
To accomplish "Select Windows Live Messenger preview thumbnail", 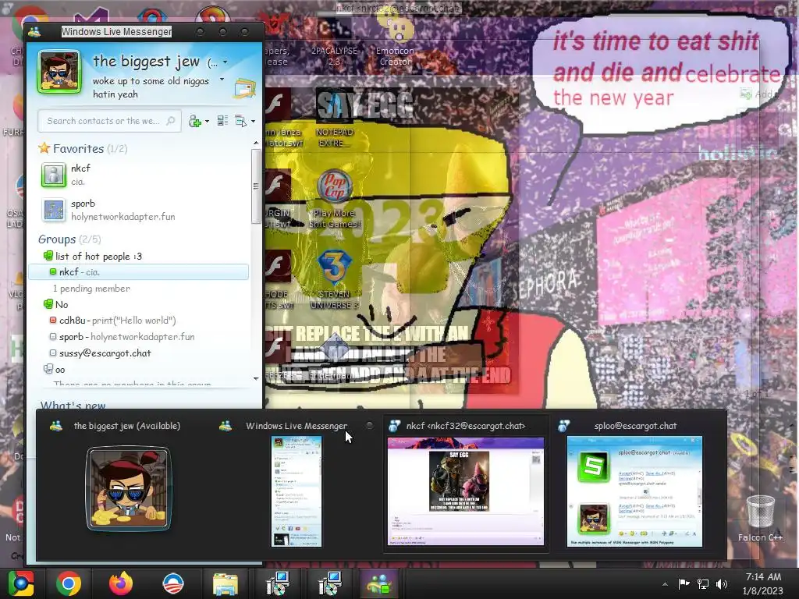I will click(296, 491).
